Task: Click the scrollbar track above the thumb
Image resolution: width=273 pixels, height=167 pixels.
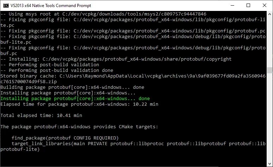Action: [x=269, y=42]
